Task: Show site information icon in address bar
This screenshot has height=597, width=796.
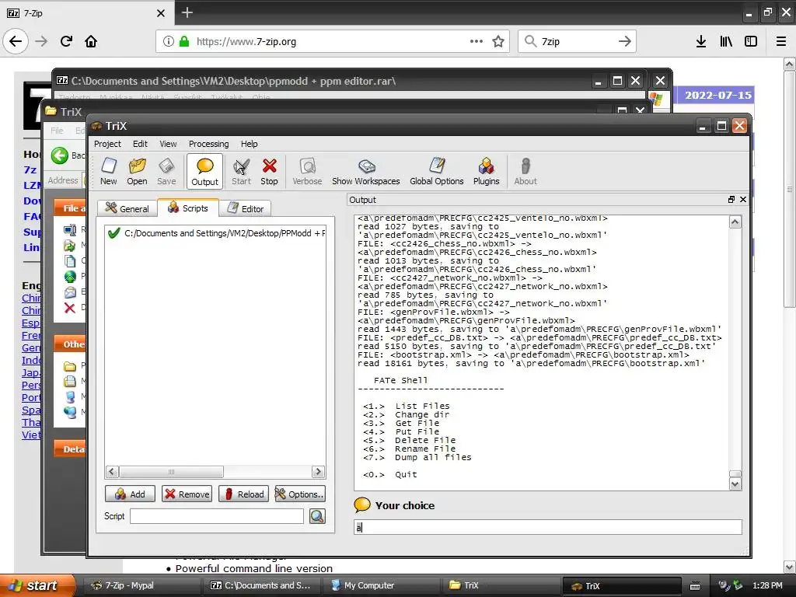Action: 168,42
